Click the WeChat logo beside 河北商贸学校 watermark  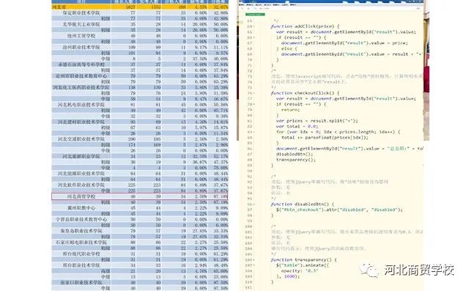click(369, 270)
